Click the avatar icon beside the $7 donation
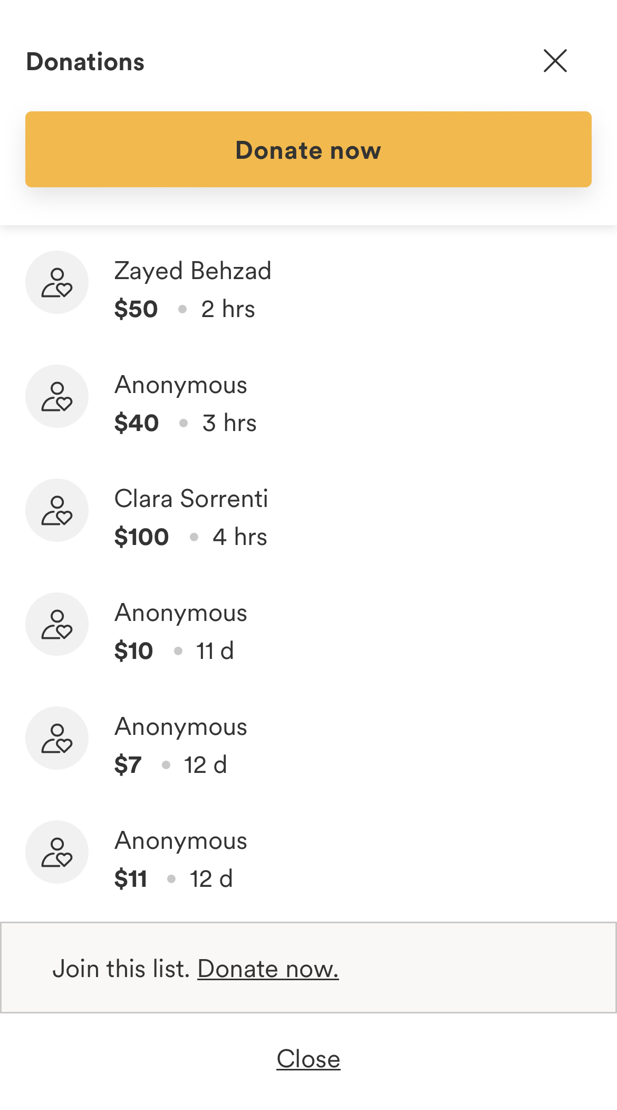The image size is (617, 1110). pyautogui.click(x=57, y=738)
